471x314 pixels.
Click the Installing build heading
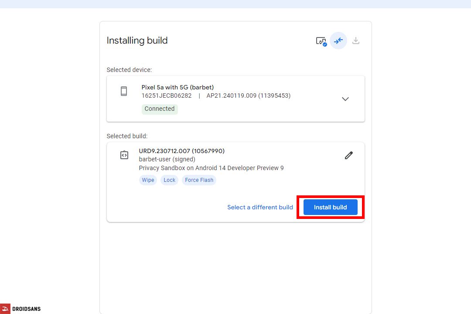coord(137,40)
